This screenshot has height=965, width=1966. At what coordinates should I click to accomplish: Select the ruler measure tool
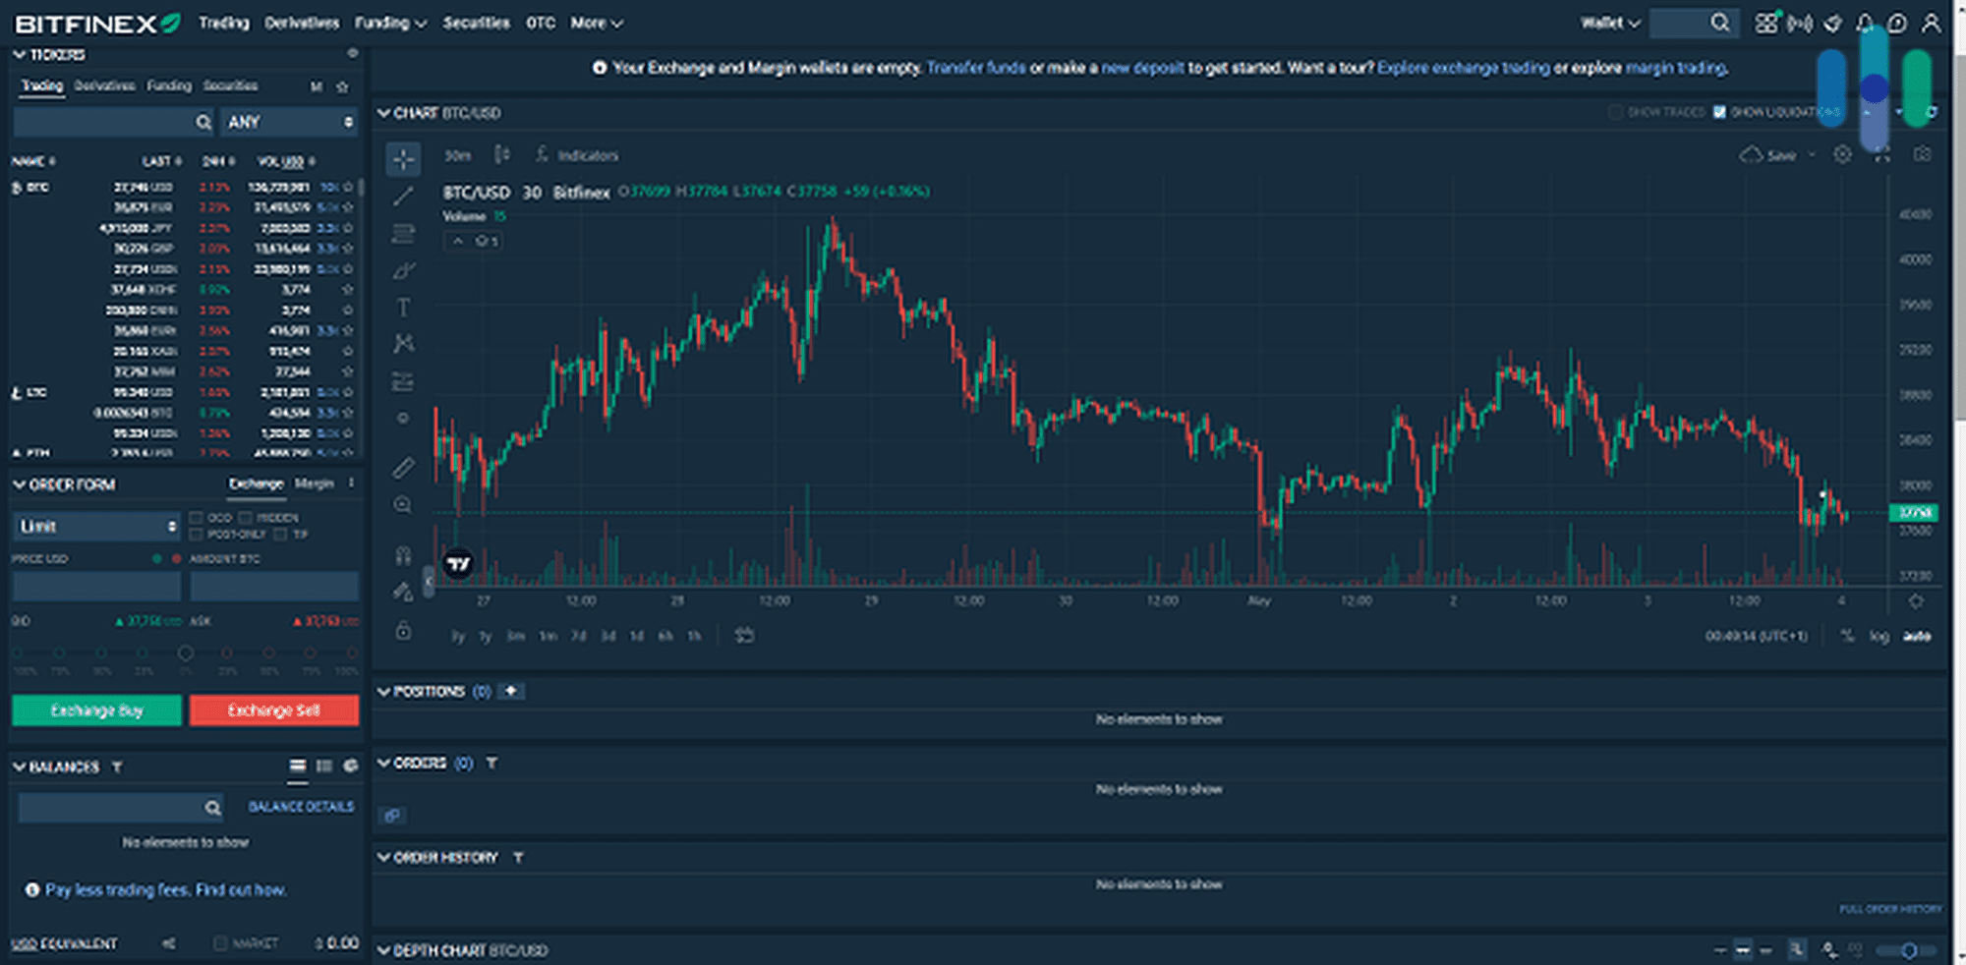(x=403, y=468)
